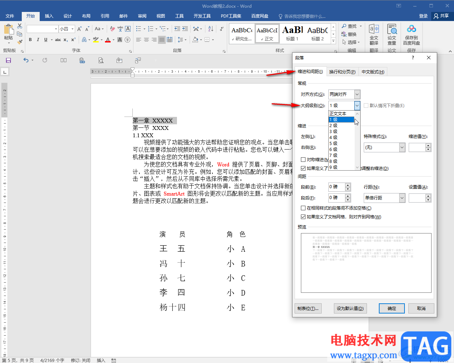Click the decrease indent icon

pos(177,29)
